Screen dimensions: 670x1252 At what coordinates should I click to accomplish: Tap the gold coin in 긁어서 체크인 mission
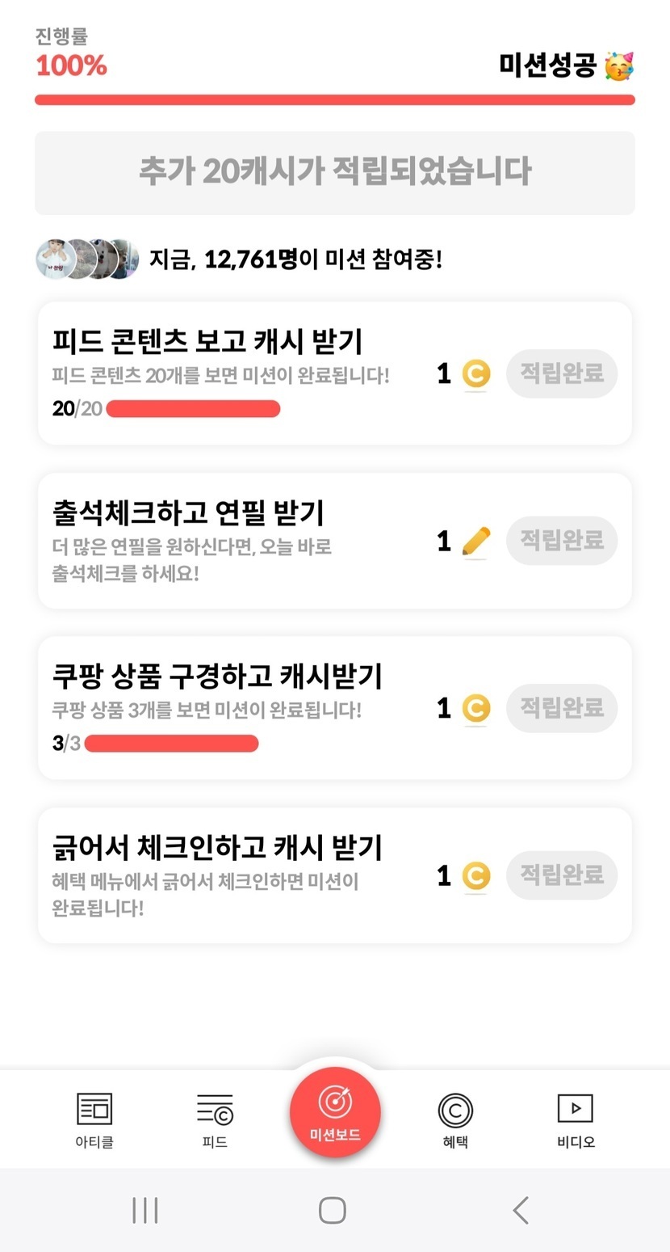(476, 875)
